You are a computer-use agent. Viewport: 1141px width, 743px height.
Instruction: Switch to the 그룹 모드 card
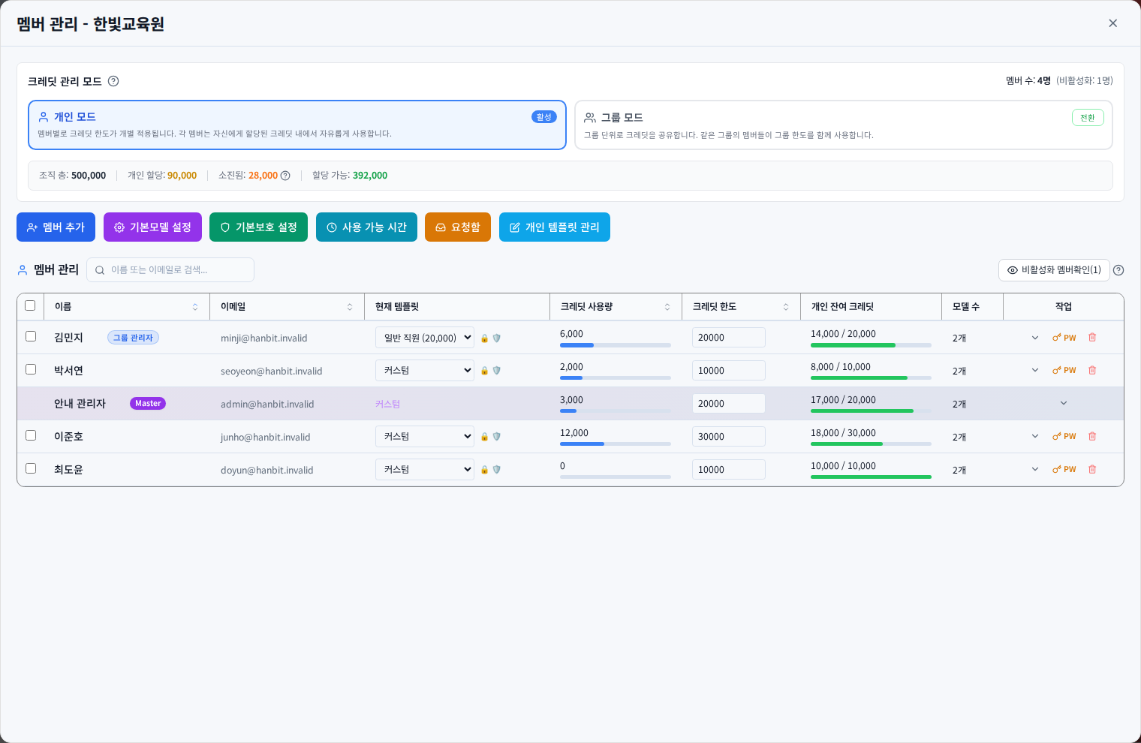(843, 125)
